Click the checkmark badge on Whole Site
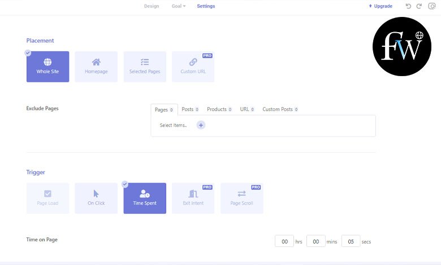441x265 pixels. (x=28, y=53)
